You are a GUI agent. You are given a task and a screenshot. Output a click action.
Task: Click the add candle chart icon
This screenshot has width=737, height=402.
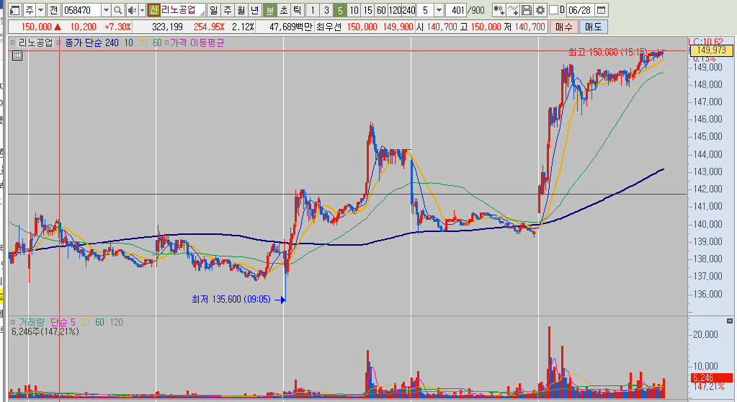coord(499,10)
